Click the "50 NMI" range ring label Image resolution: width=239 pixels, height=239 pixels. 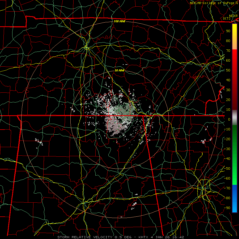(119, 70)
